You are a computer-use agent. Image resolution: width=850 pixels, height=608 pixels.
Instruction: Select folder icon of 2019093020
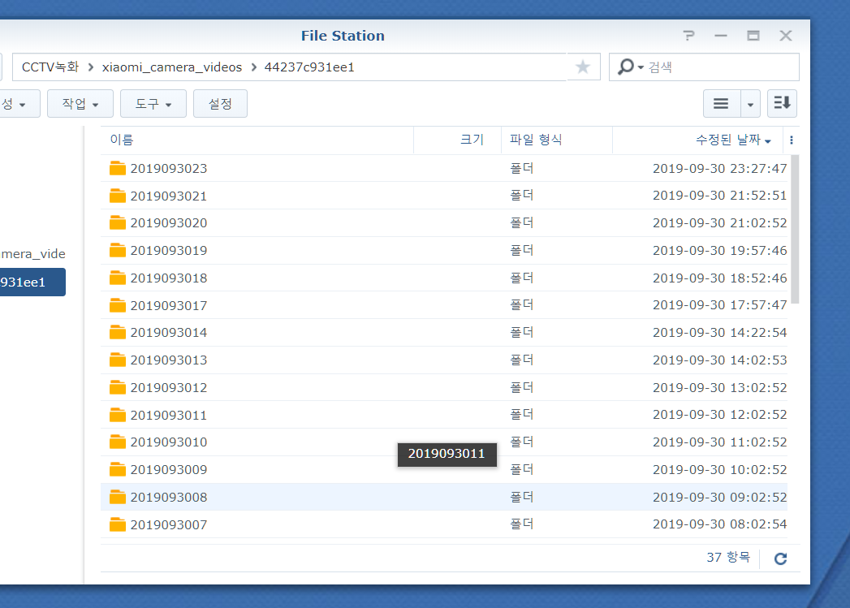pyautogui.click(x=117, y=222)
